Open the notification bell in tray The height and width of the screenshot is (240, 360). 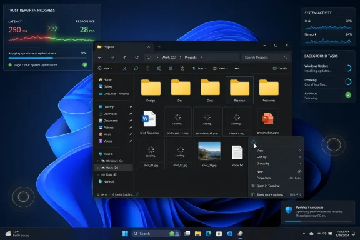click(x=354, y=234)
